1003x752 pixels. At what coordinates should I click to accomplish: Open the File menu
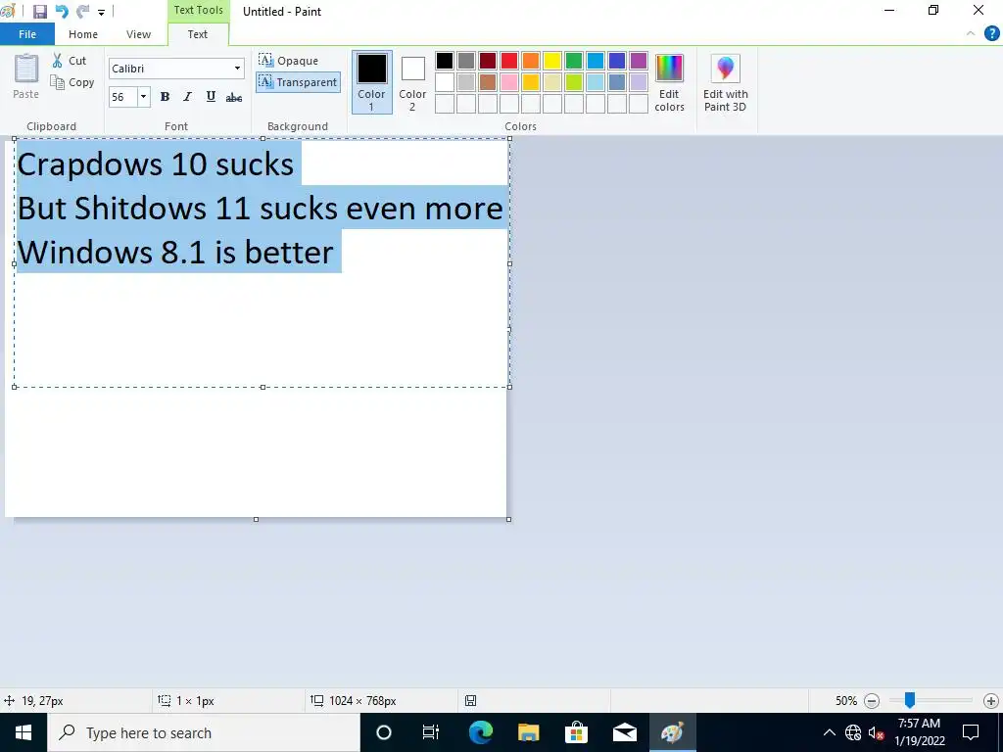pos(26,34)
